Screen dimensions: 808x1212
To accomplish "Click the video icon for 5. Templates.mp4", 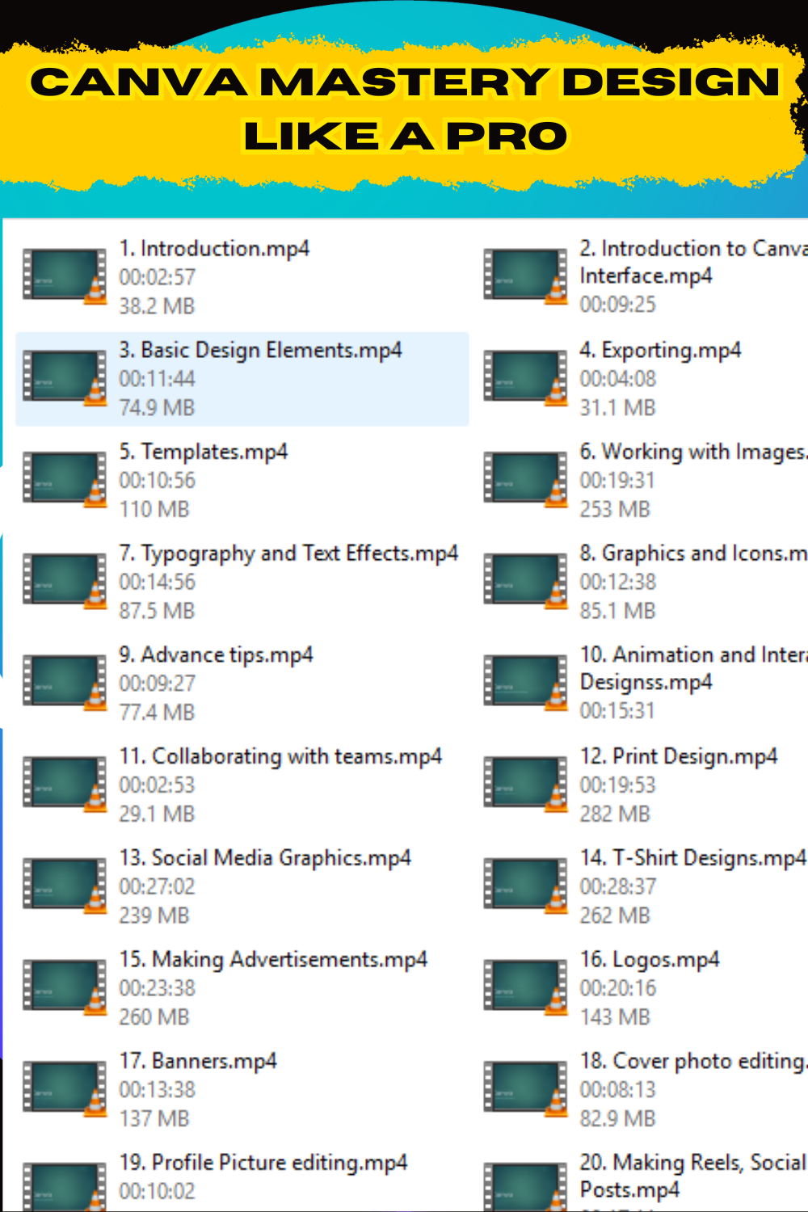I will click(65, 480).
